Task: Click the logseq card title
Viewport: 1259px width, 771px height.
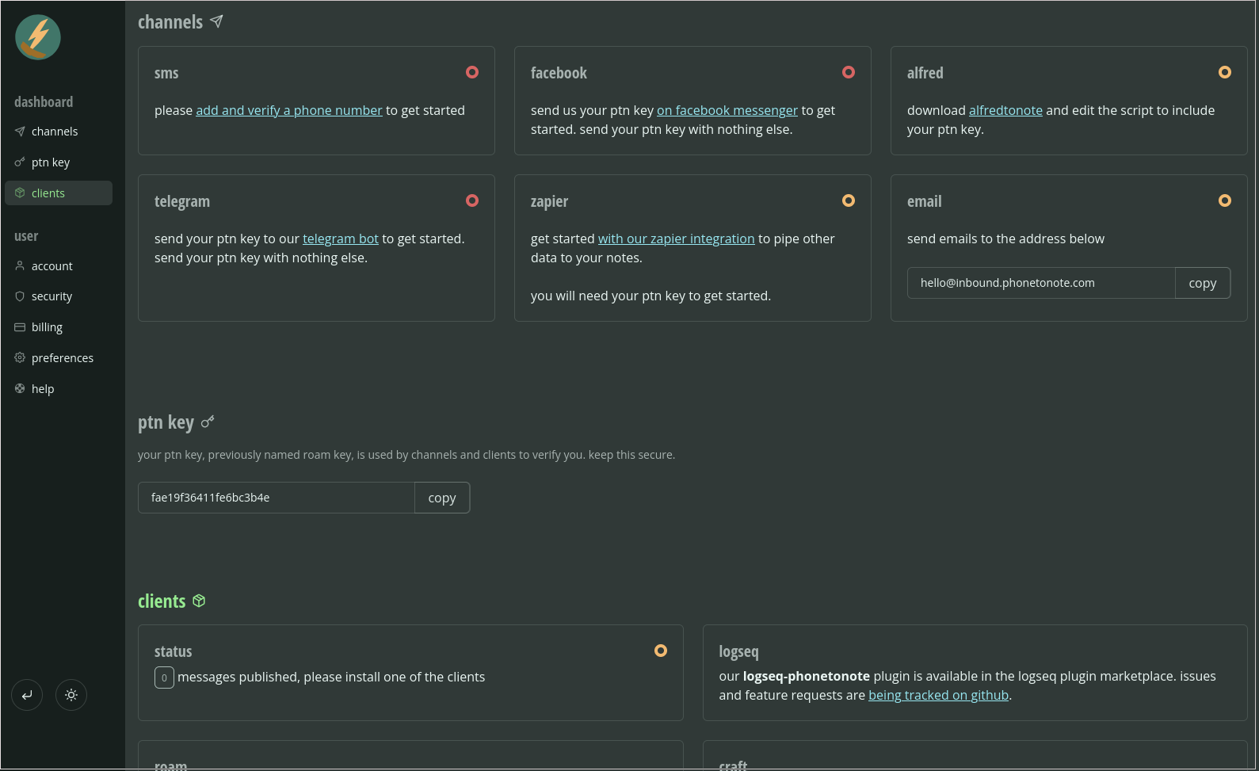Action: [x=738, y=652]
